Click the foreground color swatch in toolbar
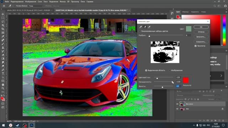The width and height of the screenshot is (228, 128). point(2,98)
